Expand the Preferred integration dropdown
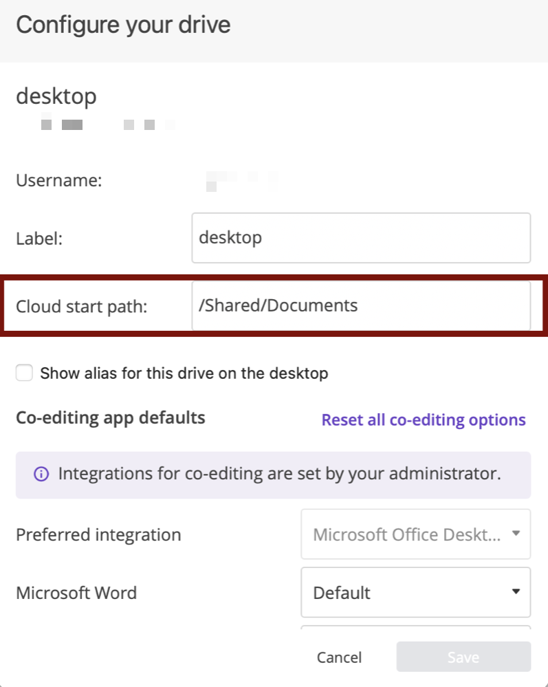Screen dimensions: 548x687 (x=415, y=534)
